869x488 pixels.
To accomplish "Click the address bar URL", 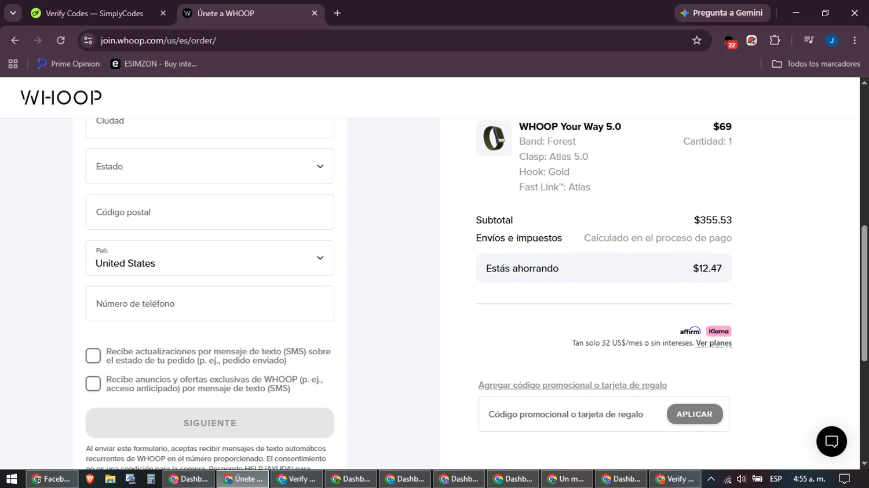I will (158, 41).
